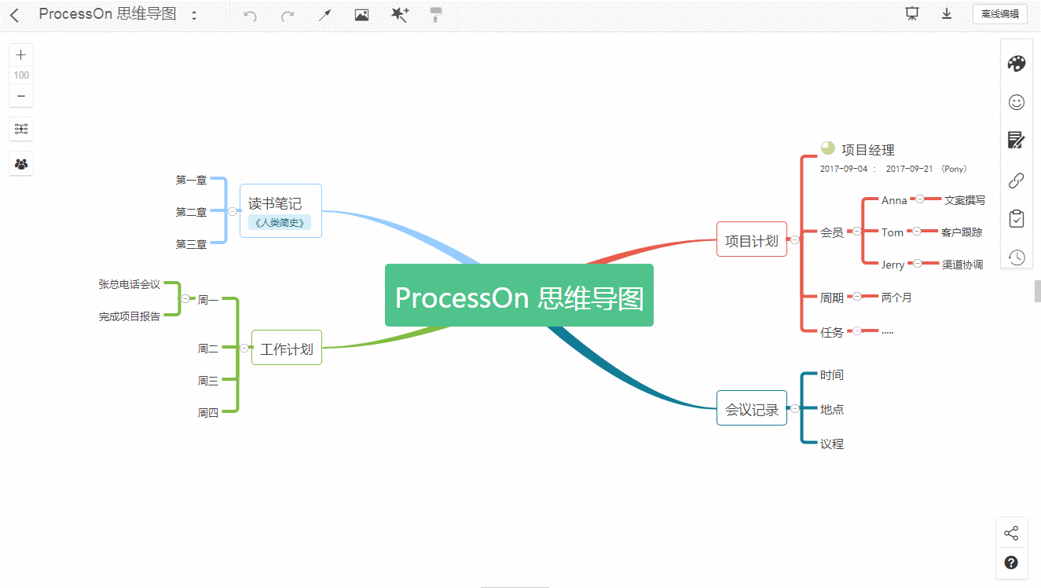Screen dimensions: 1041x588
Task: Select the 项目经理 node
Action: [x=868, y=150]
